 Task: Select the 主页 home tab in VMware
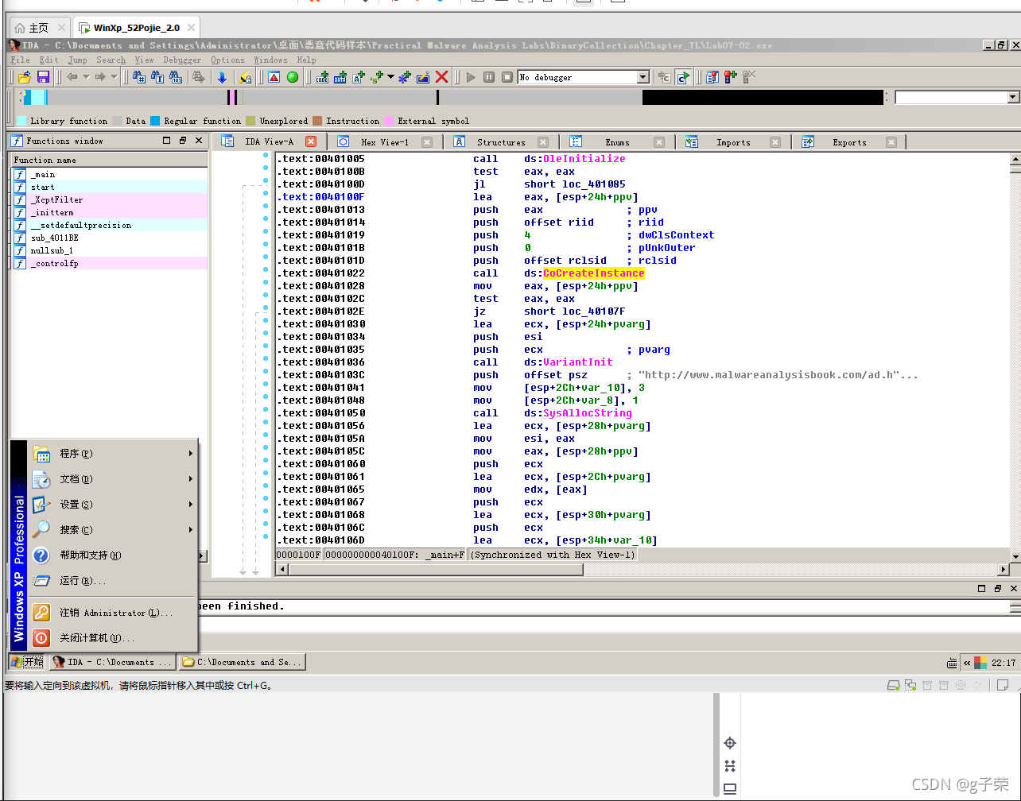click(x=38, y=28)
